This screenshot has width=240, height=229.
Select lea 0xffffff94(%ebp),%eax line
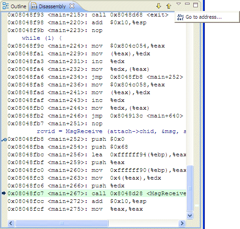pyautogui.click(x=97, y=155)
